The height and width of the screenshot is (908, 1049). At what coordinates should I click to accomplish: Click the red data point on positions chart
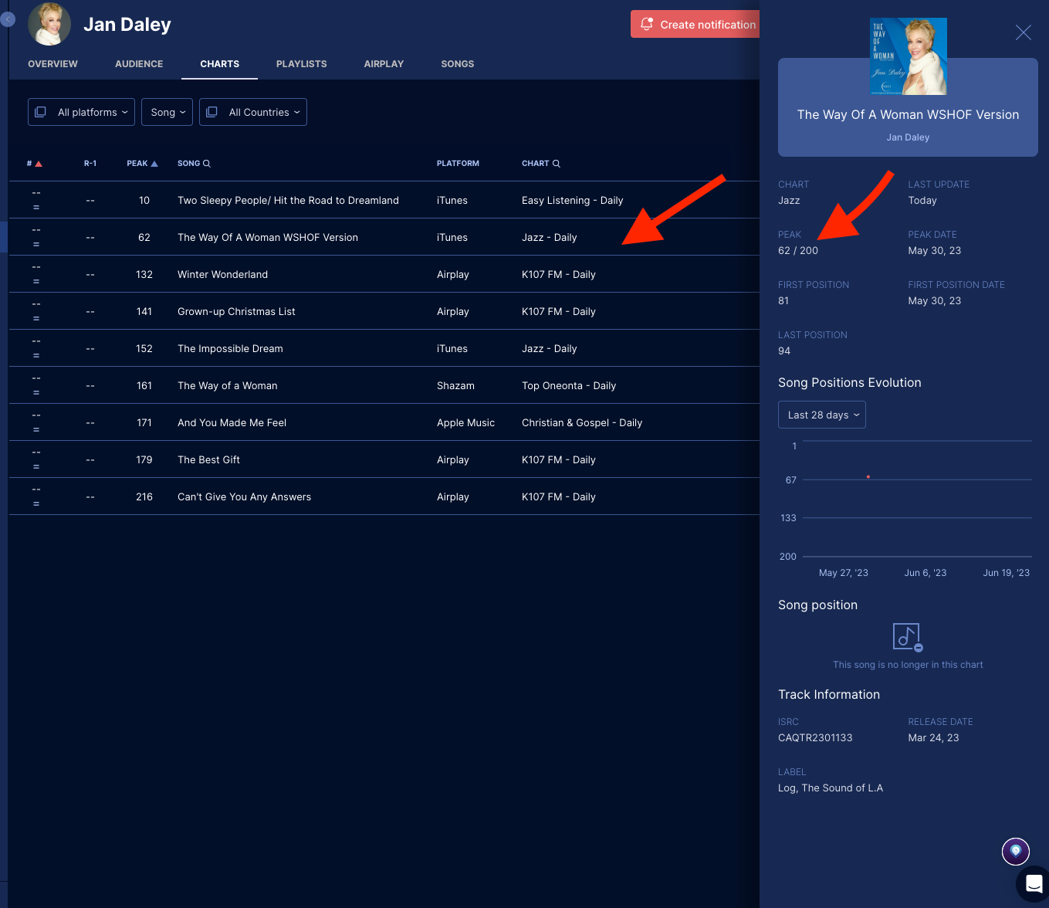pos(868,477)
